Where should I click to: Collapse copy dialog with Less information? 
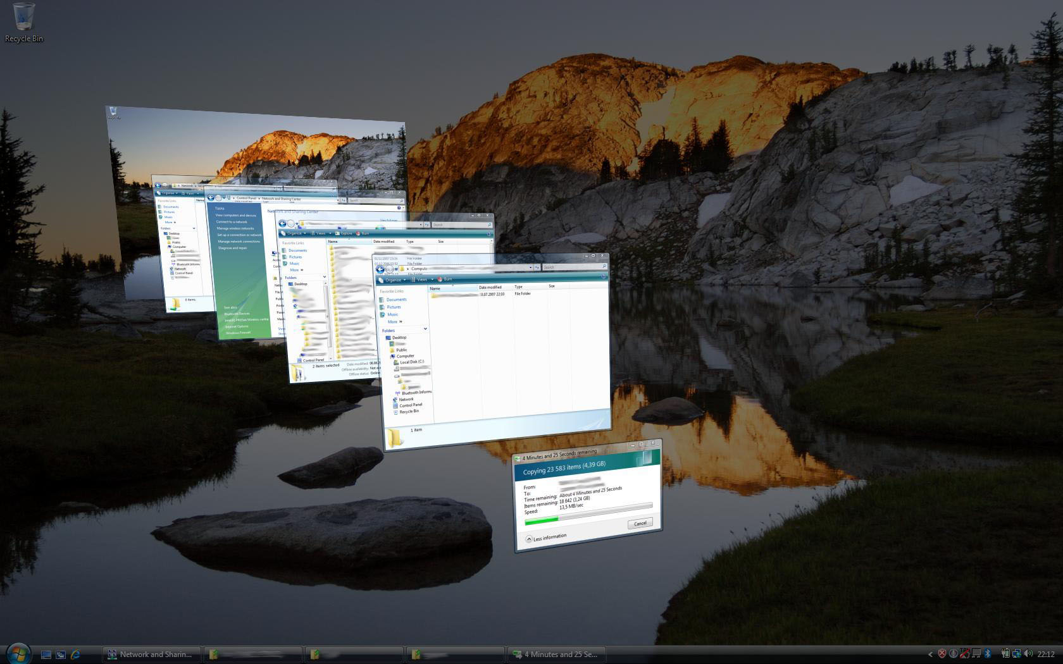546,538
